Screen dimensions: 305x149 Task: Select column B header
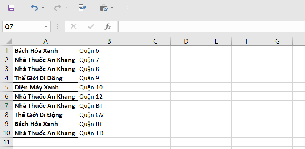pyautogui.click(x=109, y=41)
